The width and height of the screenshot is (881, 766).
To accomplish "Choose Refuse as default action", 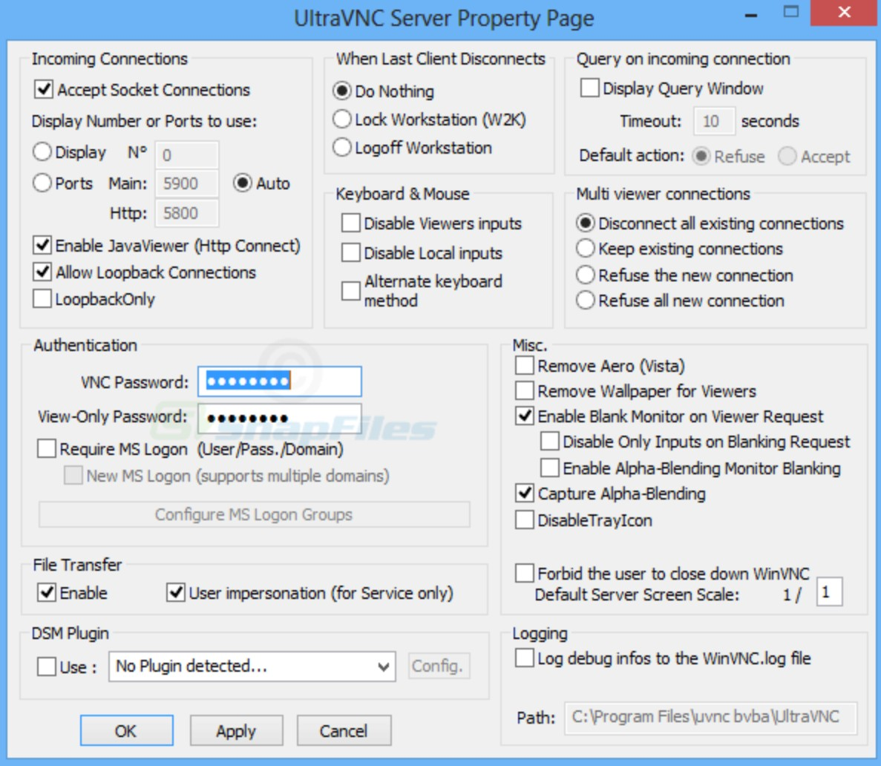I will pyautogui.click(x=701, y=156).
